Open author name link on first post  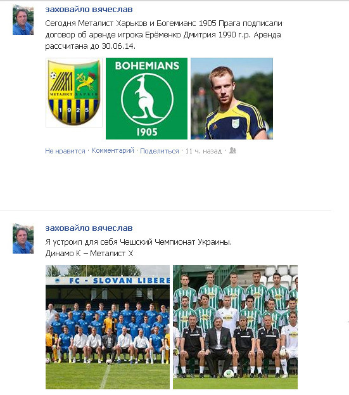coord(89,10)
